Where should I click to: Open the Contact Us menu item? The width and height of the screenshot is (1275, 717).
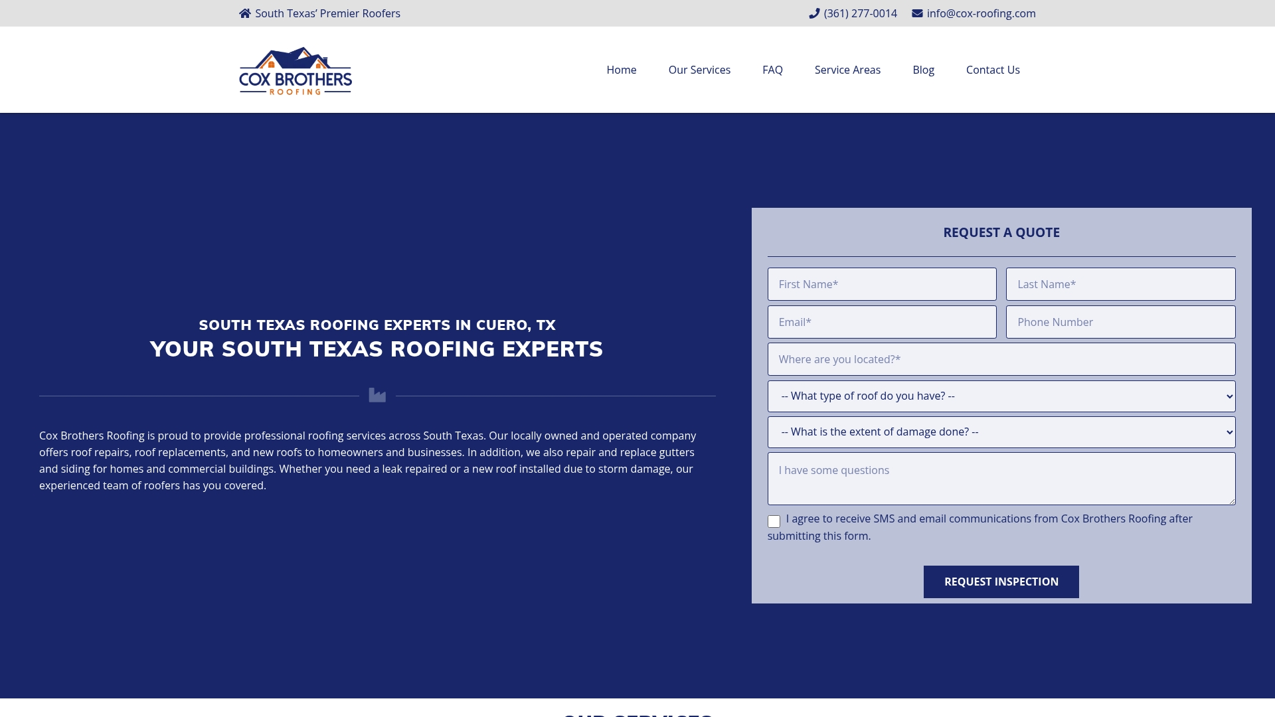(993, 70)
